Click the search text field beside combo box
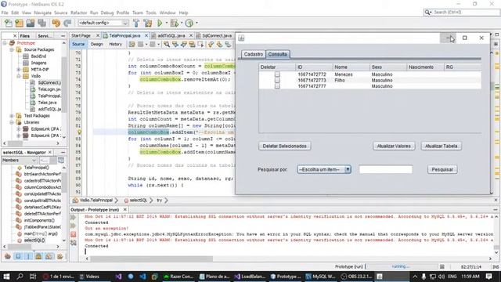 tap(386, 169)
